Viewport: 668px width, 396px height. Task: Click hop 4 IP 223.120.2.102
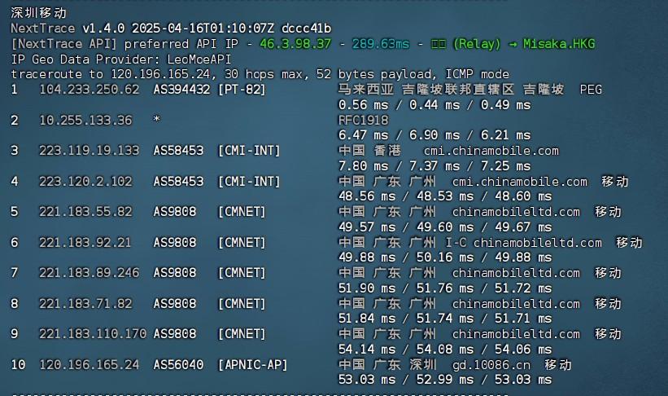(x=85, y=182)
